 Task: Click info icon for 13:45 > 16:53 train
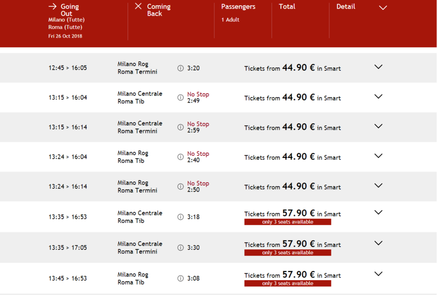point(181,278)
